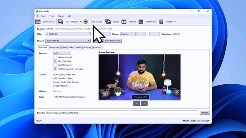This screenshot has height=138, width=246.
Task: Click the Preview screen icon
Action: click(124, 21)
